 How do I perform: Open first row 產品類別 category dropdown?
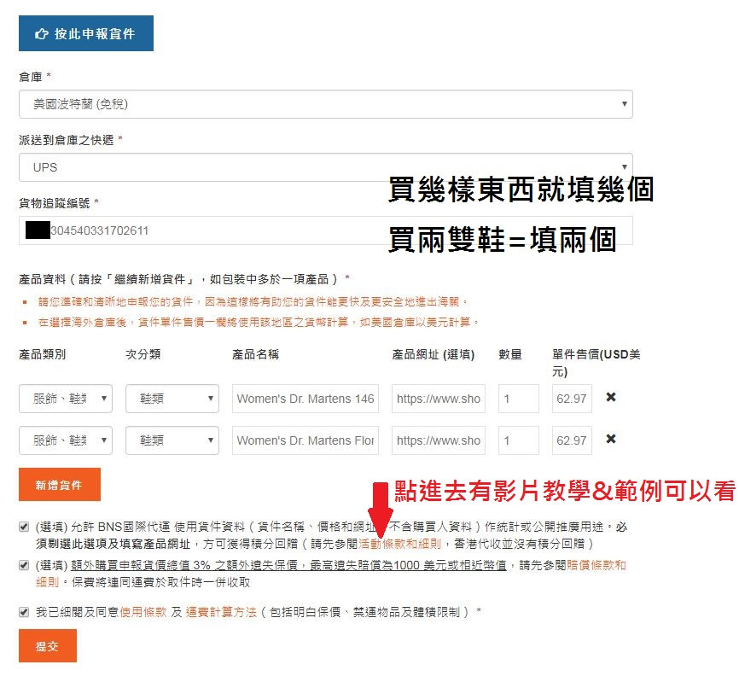66,399
